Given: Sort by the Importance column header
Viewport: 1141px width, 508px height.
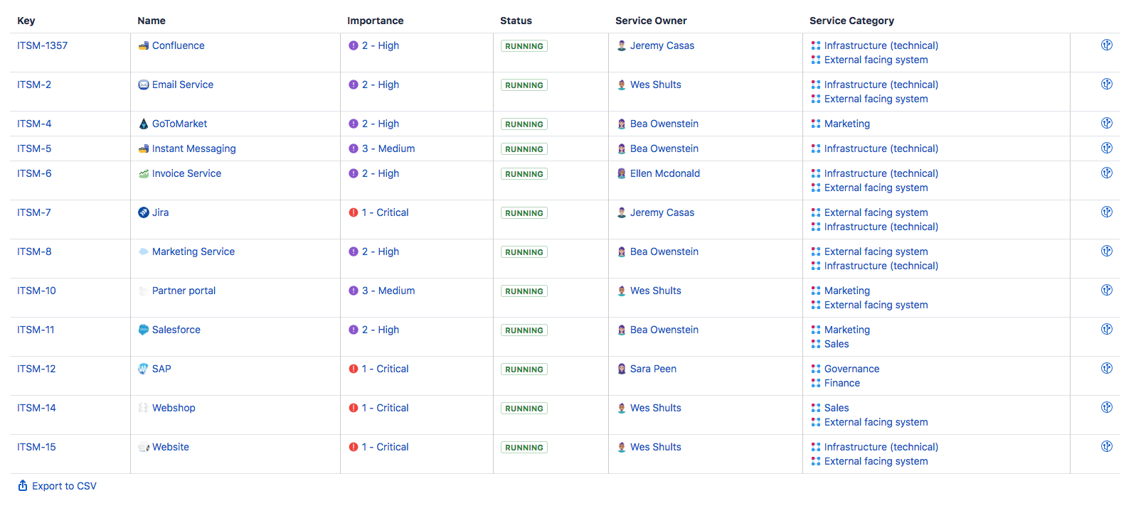Looking at the screenshot, I should click(375, 21).
